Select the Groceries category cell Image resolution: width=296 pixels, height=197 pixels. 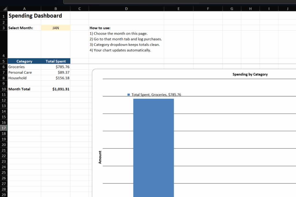pos(16,67)
